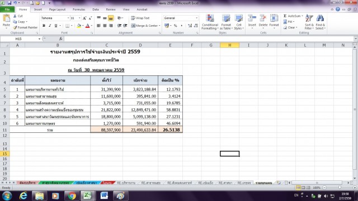Toggle Center horizontal alignment
Screen dimensions: 358x201
(x=105, y=26)
